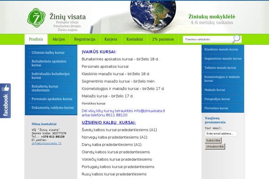269x179 pixels.
Task: Open the 2% paramos menu item
Action: [x=163, y=39]
